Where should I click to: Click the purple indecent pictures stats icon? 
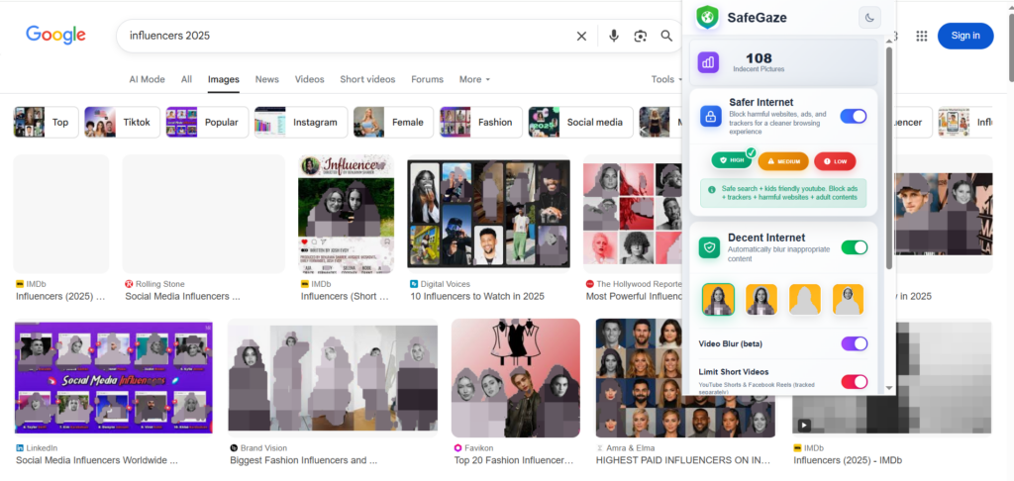pyautogui.click(x=708, y=63)
